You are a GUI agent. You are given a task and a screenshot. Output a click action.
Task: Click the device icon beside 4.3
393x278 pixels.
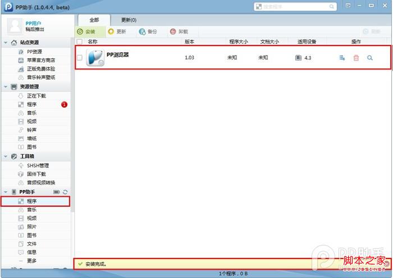pos(298,58)
